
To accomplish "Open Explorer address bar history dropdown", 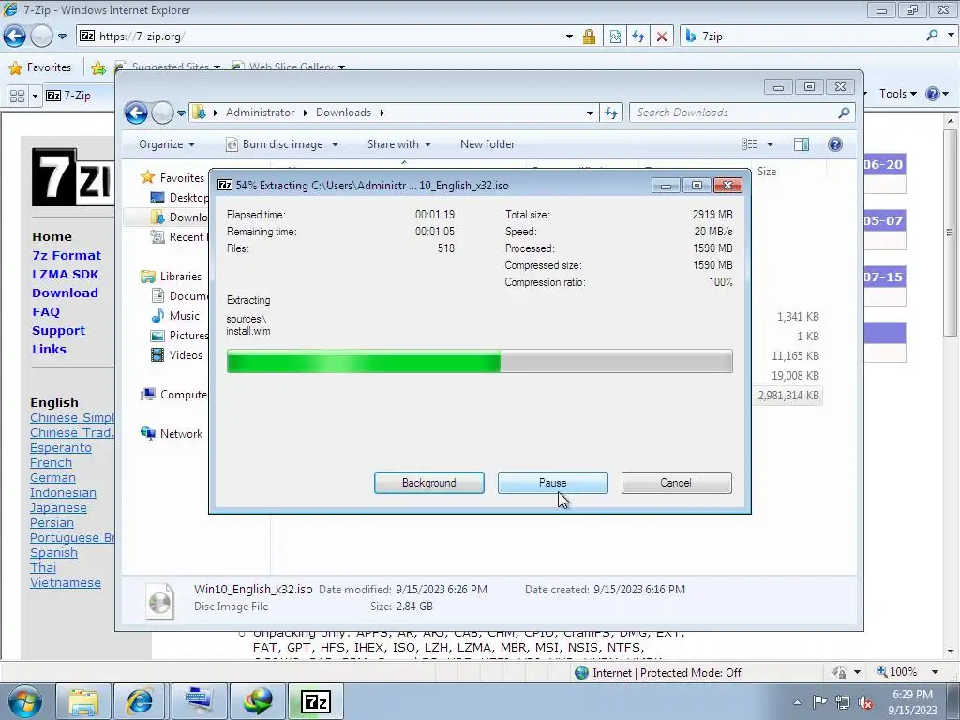I will point(590,113).
